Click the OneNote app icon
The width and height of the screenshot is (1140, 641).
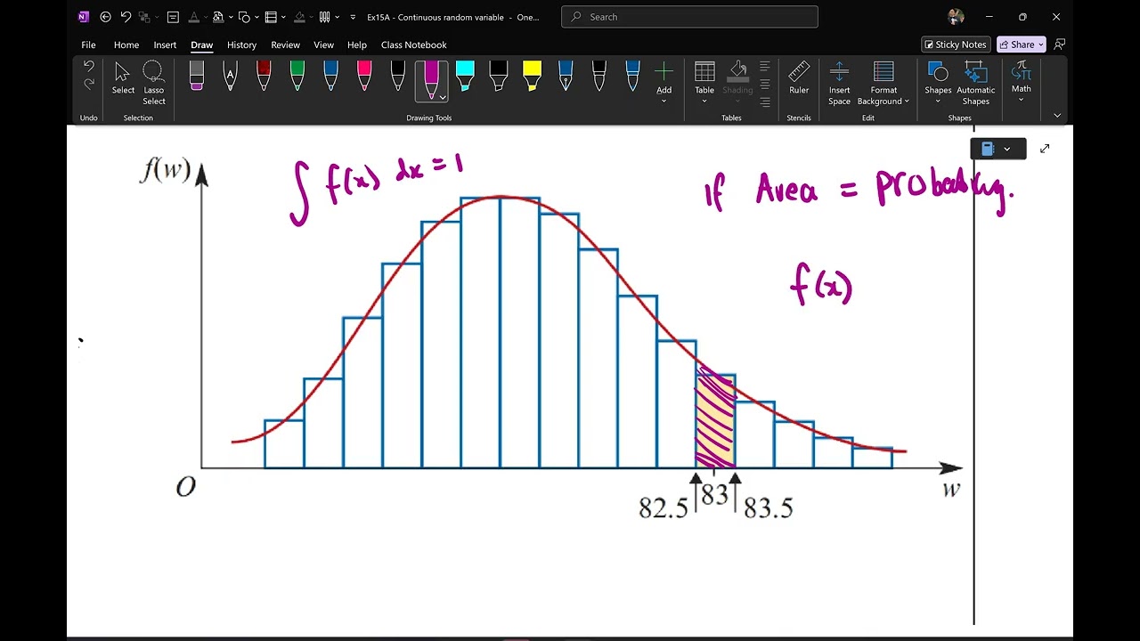pos(84,17)
